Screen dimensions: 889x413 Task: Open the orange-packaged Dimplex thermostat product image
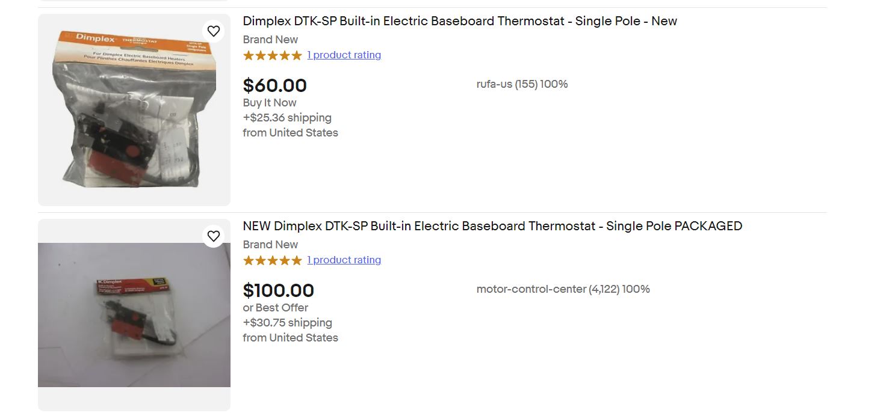pos(134,110)
